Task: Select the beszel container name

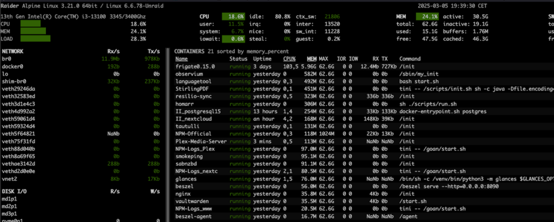Action: click(x=184, y=187)
